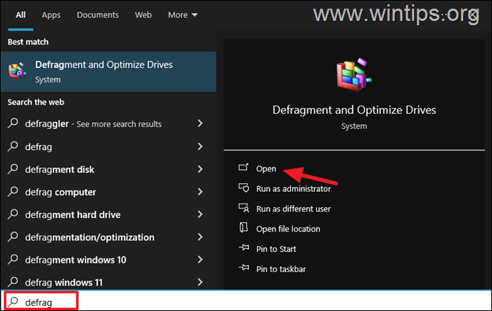This screenshot has height=311, width=492.
Task: Click the Open file location icon
Action: click(x=243, y=229)
